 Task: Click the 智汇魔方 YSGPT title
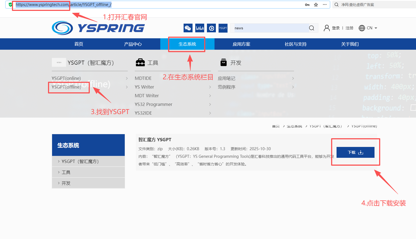(155, 140)
